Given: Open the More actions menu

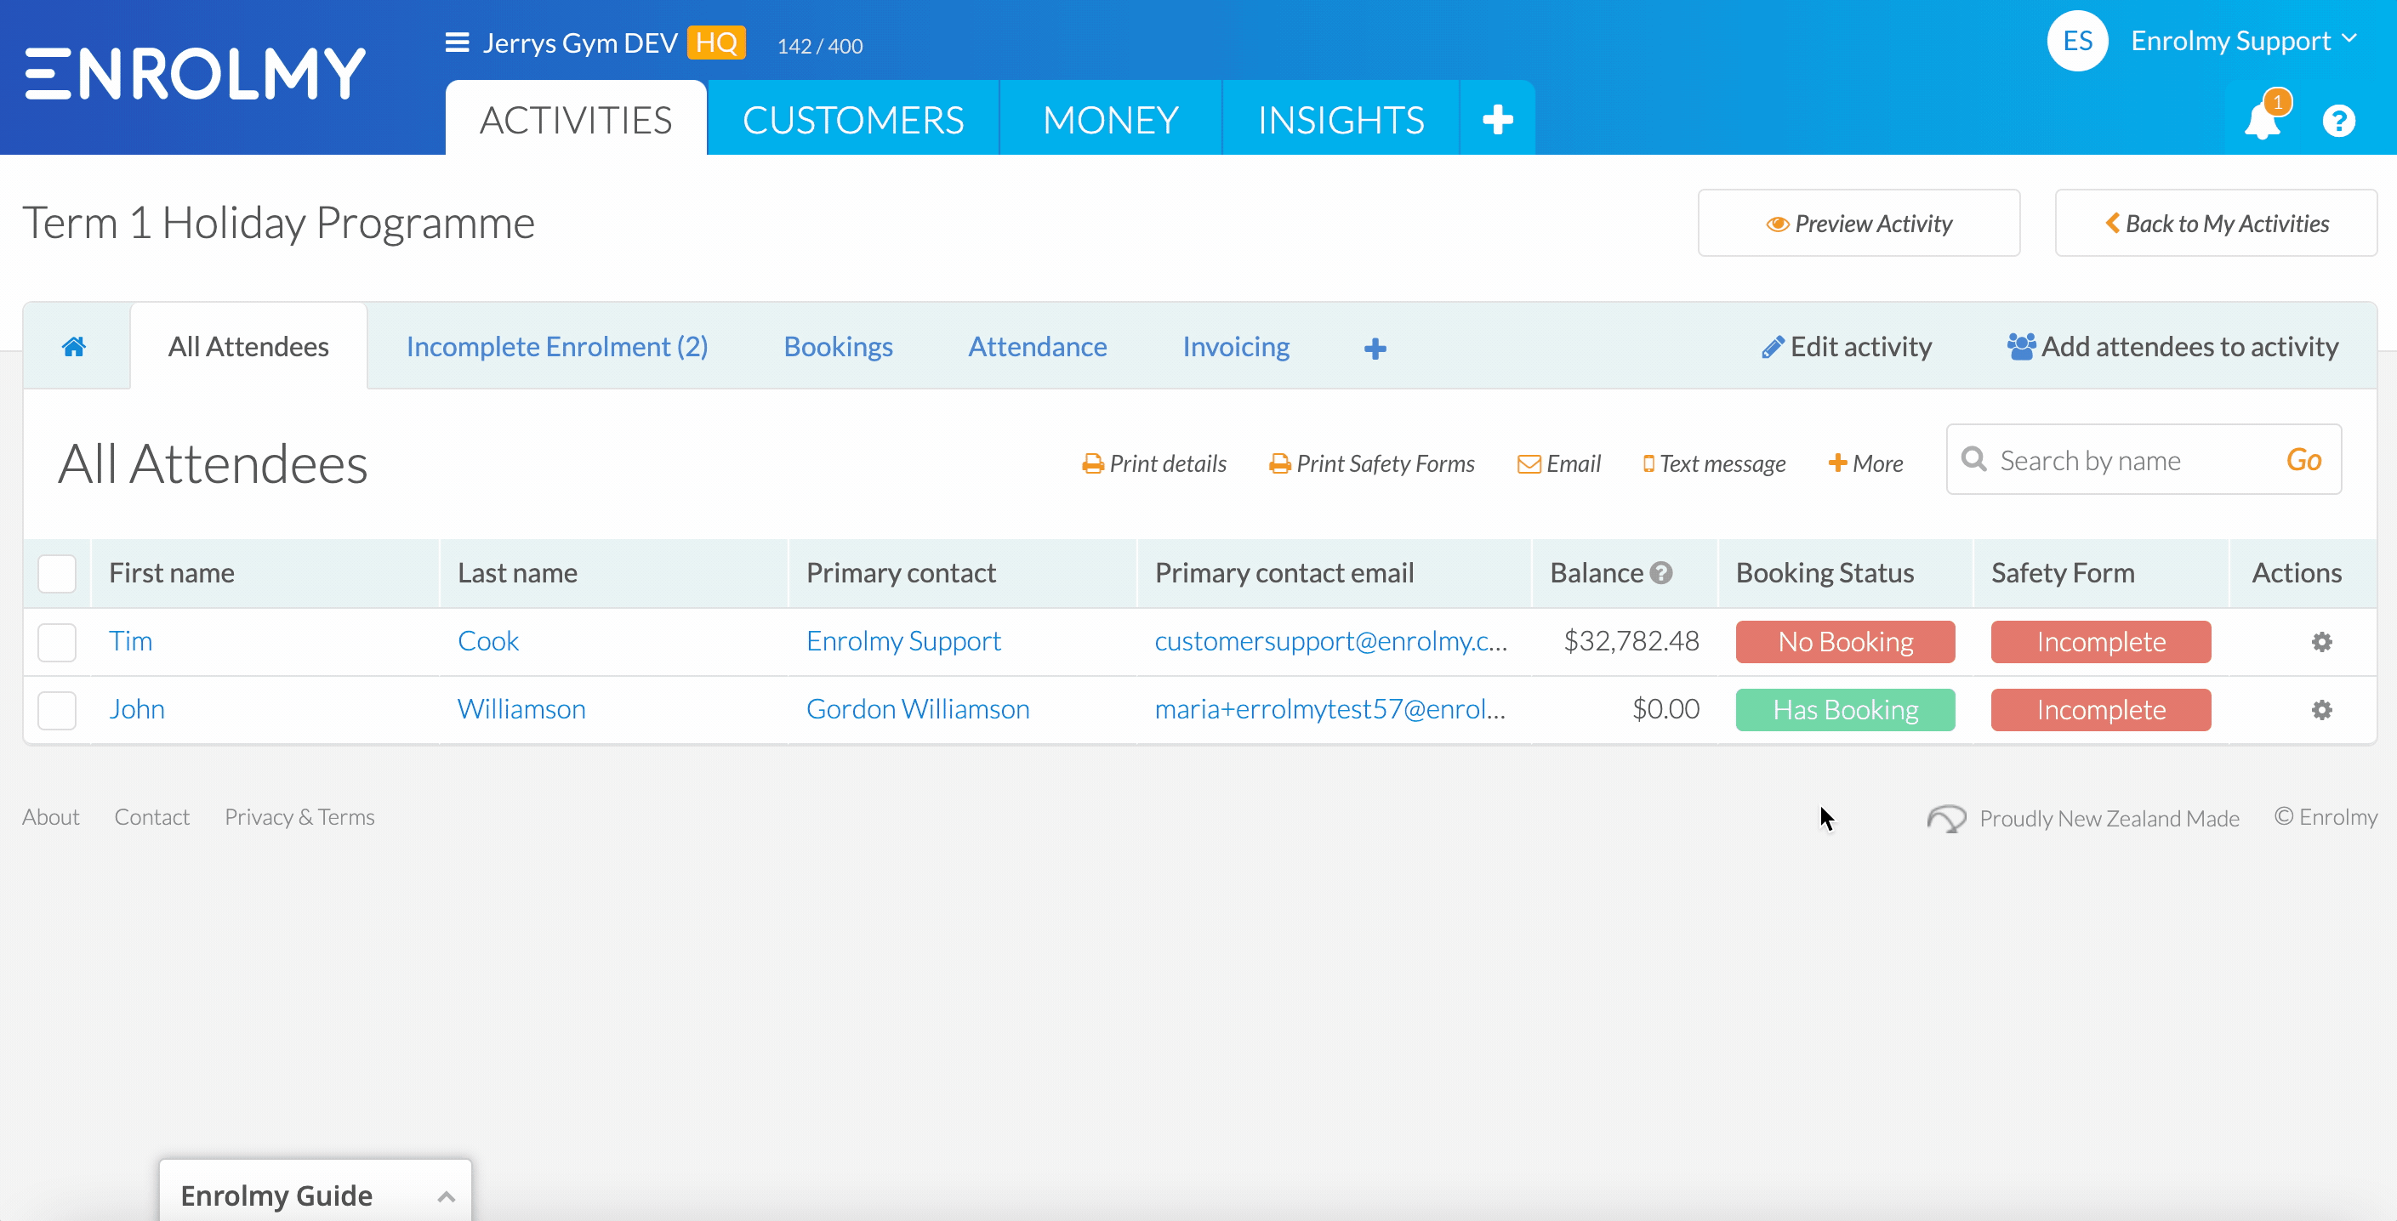Looking at the screenshot, I should [1865, 463].
